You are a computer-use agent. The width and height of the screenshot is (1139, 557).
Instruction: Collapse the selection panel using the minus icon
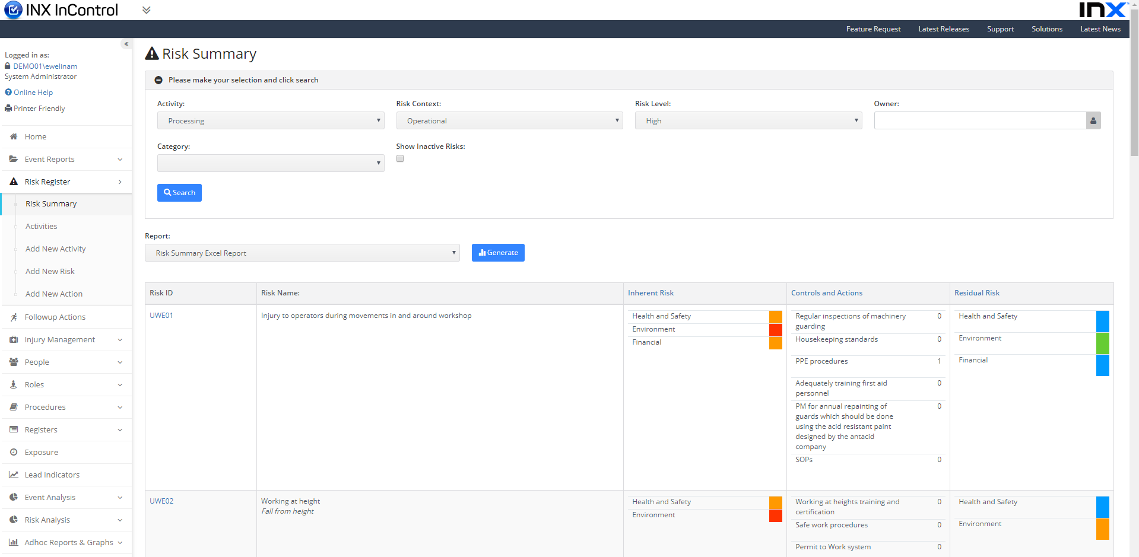158,80
